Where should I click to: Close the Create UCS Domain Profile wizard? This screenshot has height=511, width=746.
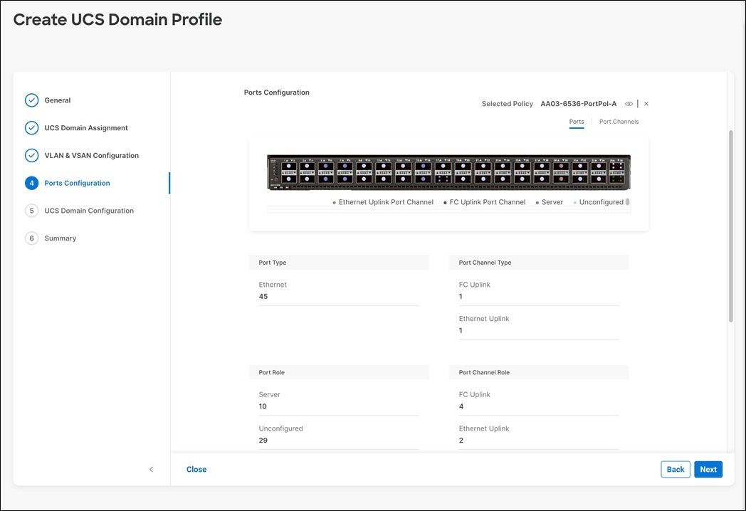coord(196,469)
